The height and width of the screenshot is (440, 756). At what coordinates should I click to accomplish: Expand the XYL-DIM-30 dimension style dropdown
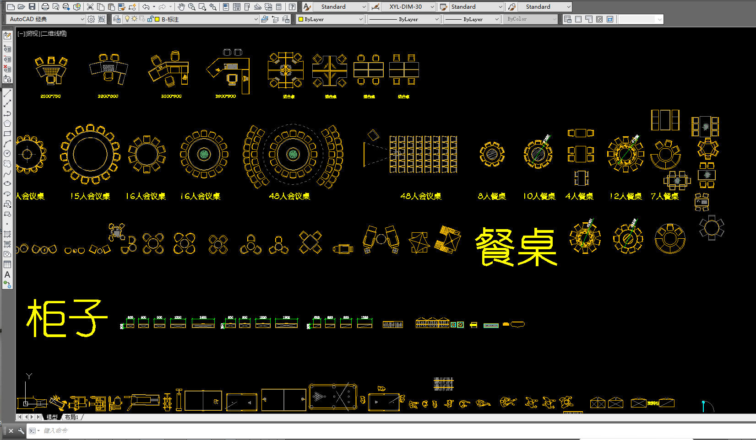click(432, 7)
